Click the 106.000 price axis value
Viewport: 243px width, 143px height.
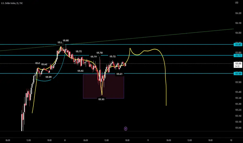238,33
